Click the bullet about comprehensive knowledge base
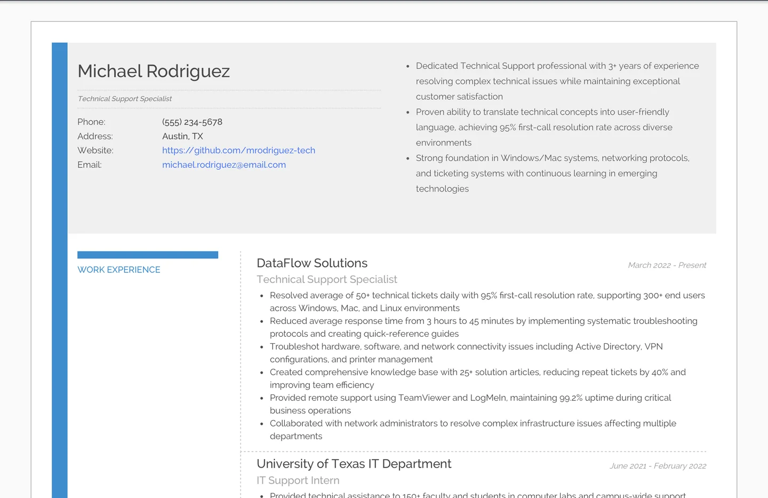This screenshot has width=768, height=498. (478, 378)
